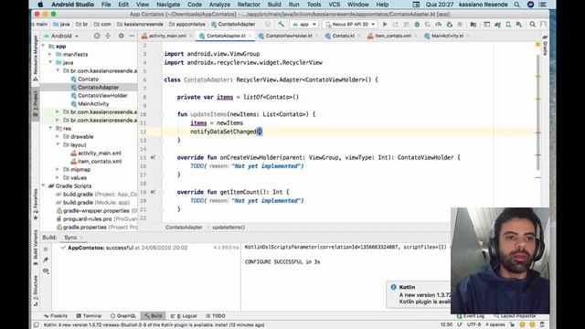
Task: Click the override gutter icon beside onCreateViewHolder
Action: tap(153, 157)
